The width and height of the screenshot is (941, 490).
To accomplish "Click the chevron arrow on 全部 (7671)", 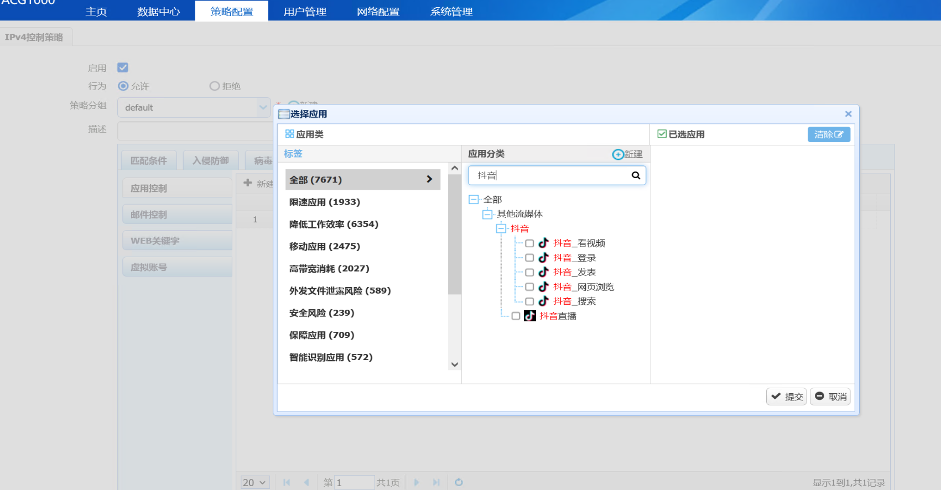I will 429,179.
